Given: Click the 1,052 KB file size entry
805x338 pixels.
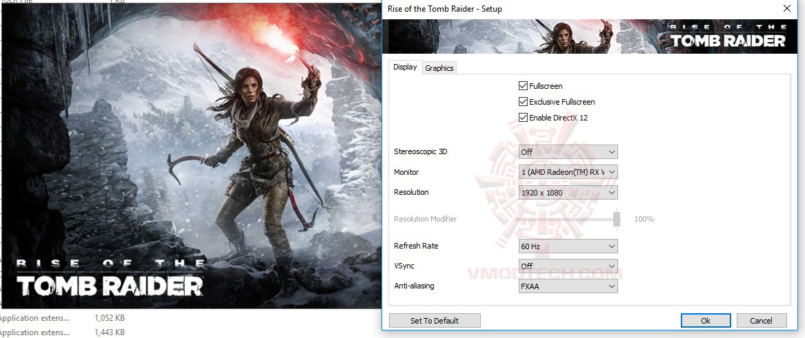Looking at the screenshot, I should tap(110, 318).
